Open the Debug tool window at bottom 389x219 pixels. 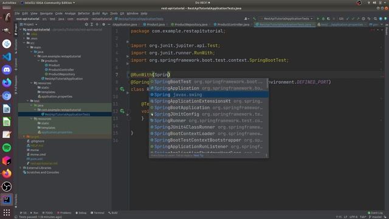81,213
